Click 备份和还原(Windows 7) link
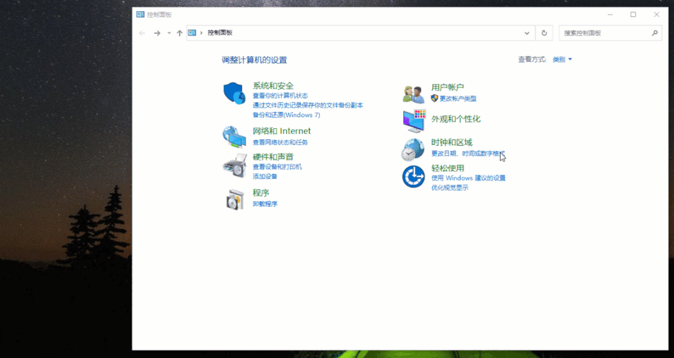This screenshot has width=674, height=358. pyautogui.click(x=286, y=115)
